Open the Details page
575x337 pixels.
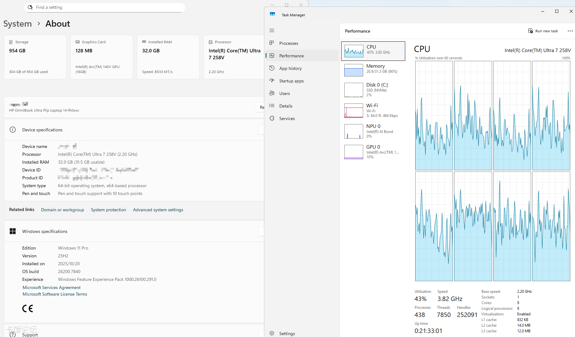click(x=285, y=106)
